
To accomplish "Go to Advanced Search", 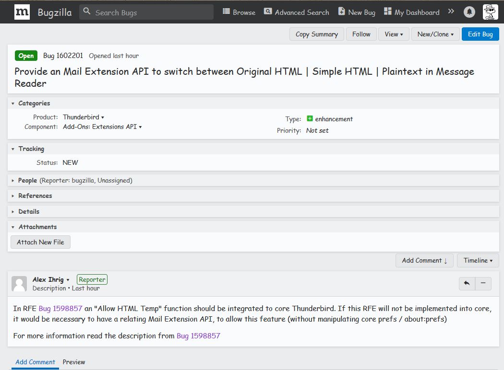I will [296, 12].
